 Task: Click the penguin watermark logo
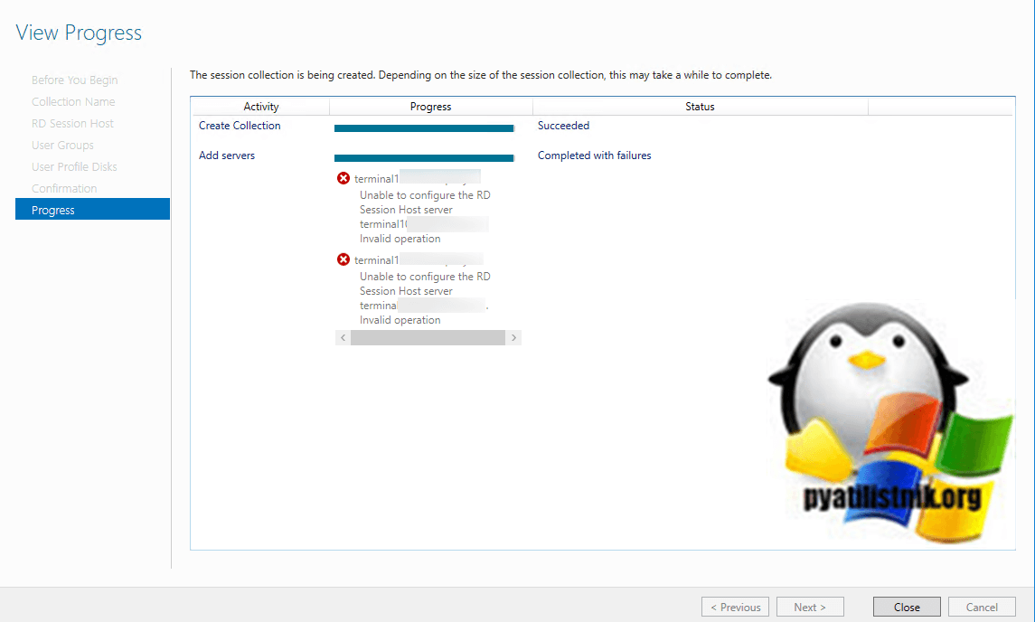point(889,425)
